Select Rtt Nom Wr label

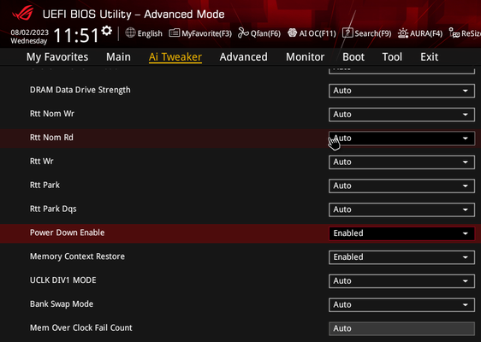(52, 114)
